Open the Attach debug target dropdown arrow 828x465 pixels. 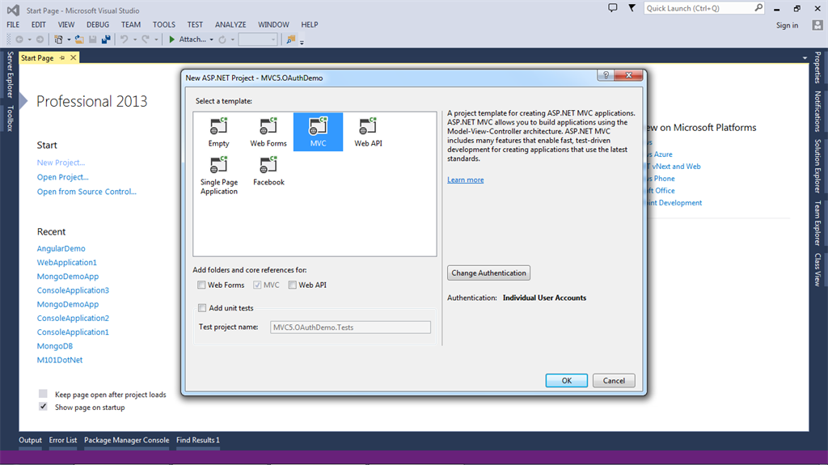(x=212, y=40)
